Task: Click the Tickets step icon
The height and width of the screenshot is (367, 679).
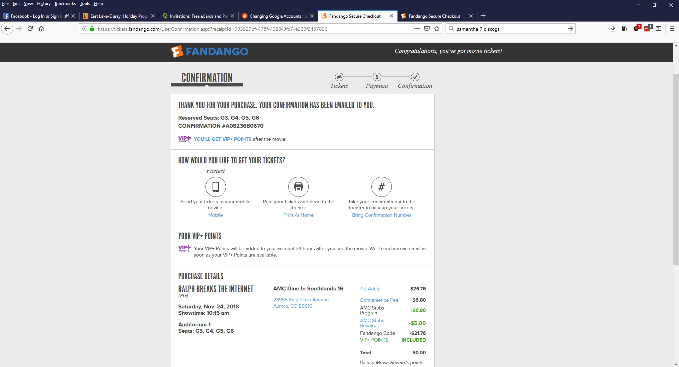Action: pyautogui.click(x=339, y=77)
